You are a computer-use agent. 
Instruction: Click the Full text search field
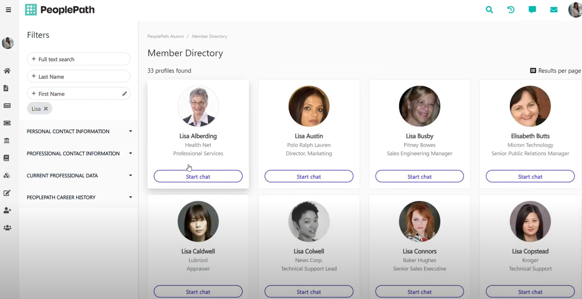(78, 59)
